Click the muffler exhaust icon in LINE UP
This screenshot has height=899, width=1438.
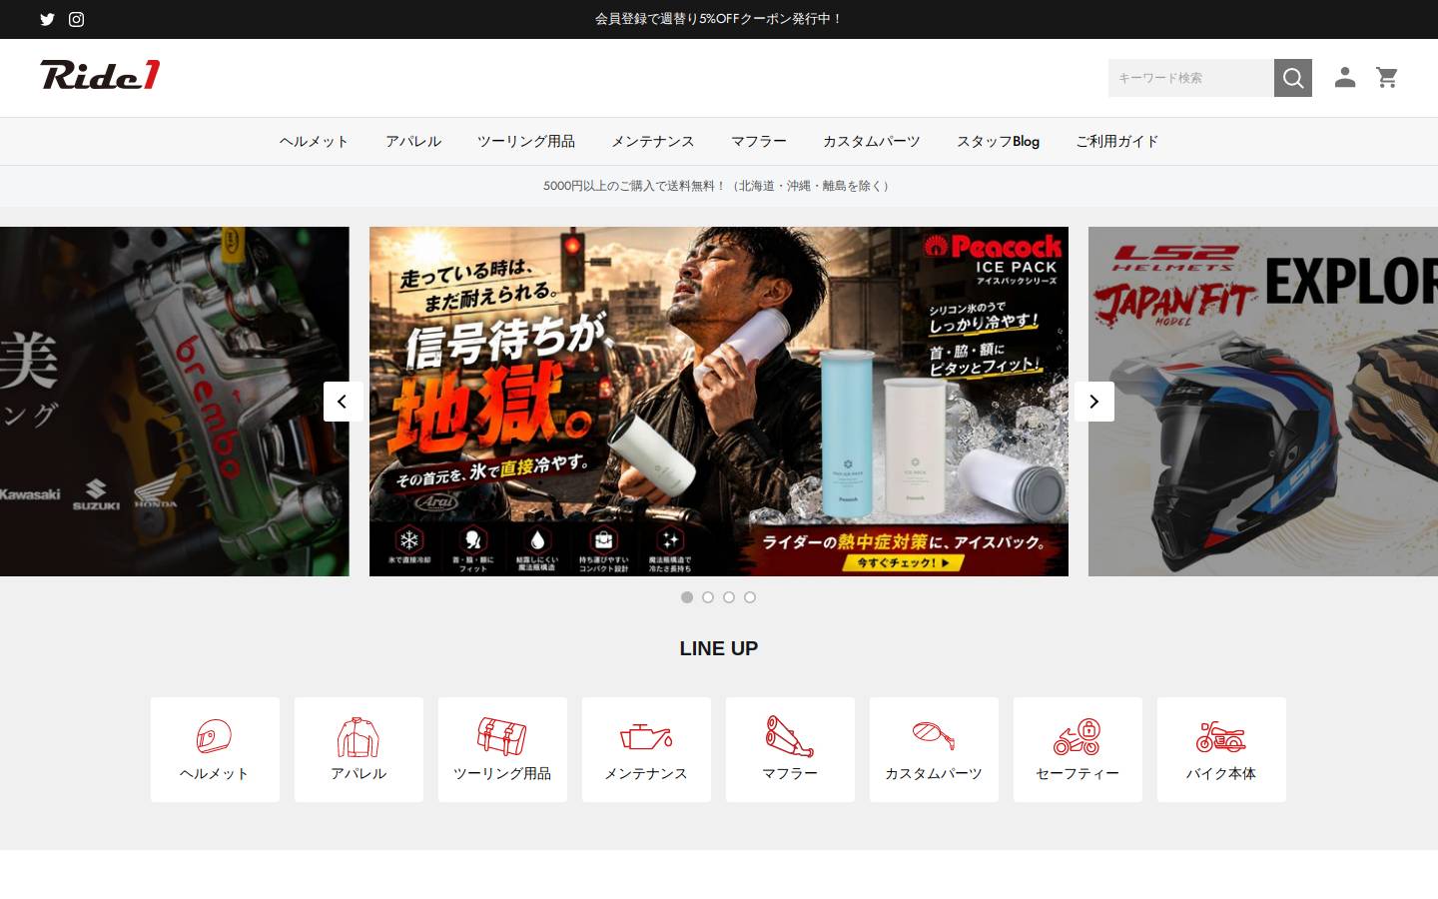pos(789,736)
